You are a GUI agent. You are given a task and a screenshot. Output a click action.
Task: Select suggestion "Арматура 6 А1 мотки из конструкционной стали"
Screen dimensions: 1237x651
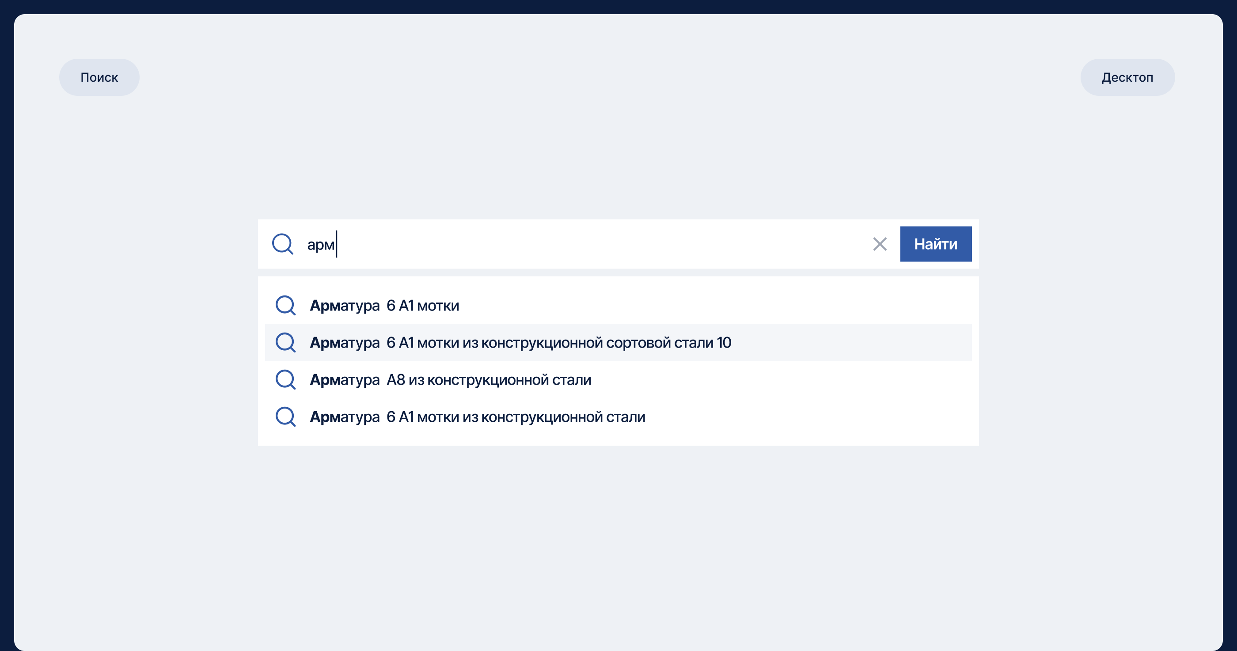618,417
